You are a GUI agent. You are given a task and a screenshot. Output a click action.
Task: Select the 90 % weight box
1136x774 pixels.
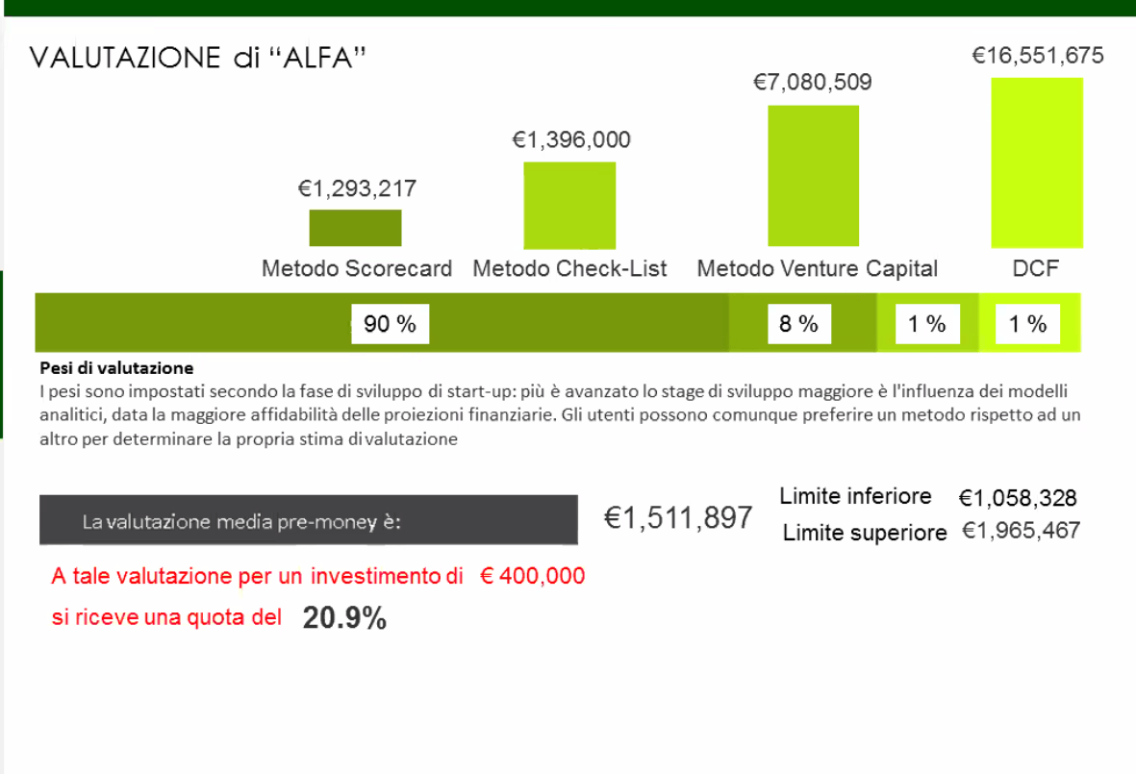391,324
